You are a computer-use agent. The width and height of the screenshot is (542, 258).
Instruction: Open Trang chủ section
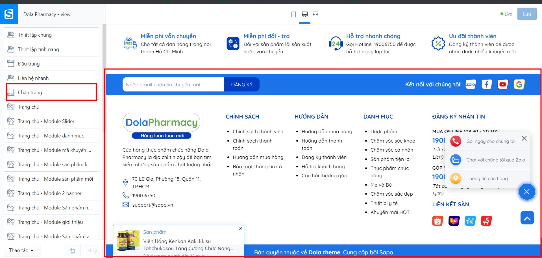click(x=51, y=107)
